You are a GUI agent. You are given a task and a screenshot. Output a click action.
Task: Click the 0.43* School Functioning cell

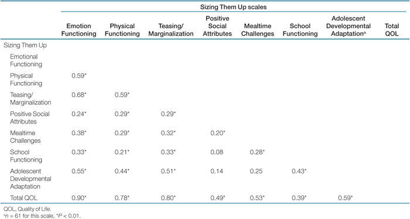299,171
